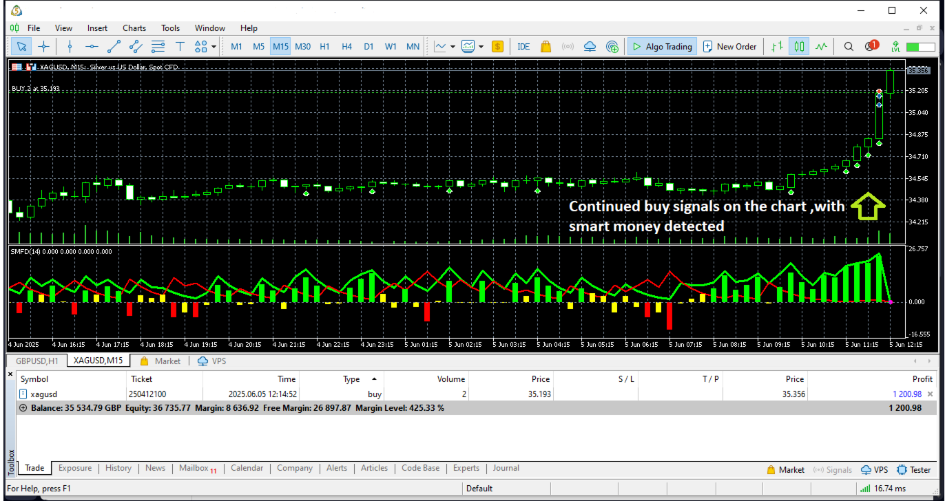
Task: Toggle Algo Trading on or off
Action: pyautogui.click(x=662, y=47)
